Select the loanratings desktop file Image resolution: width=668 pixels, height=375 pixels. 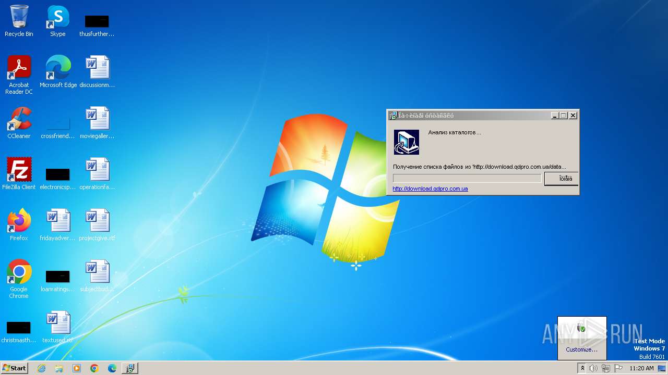pos(58,281)
